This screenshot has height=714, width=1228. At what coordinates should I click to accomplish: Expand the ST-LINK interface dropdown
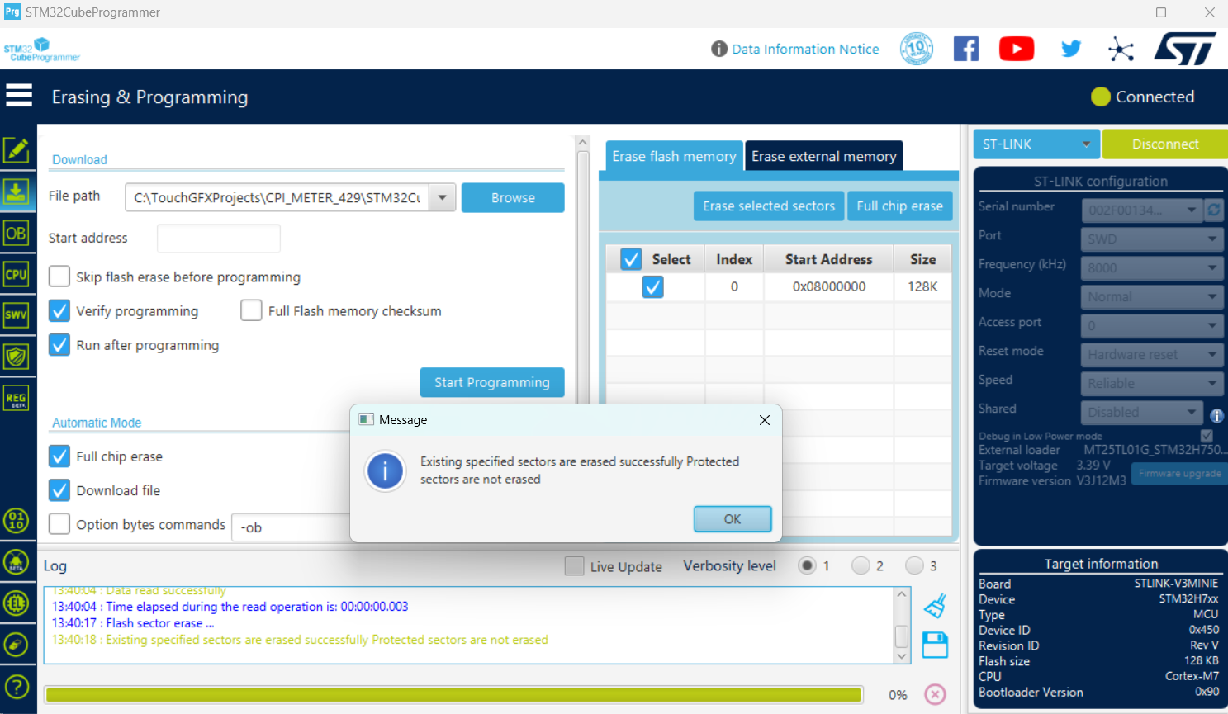[1036, 144]
